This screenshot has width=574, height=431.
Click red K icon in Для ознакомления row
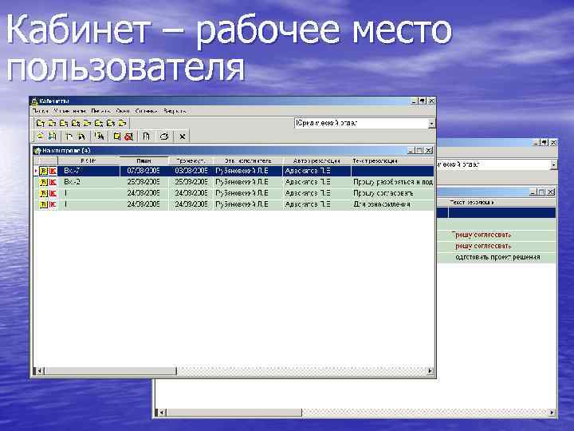click(53, 204)
